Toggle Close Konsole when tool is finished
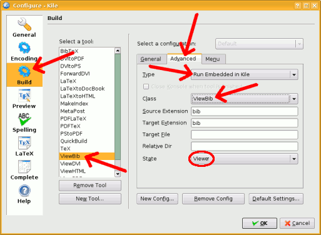This screenshot has width=321, height=235. pos(146,86)
